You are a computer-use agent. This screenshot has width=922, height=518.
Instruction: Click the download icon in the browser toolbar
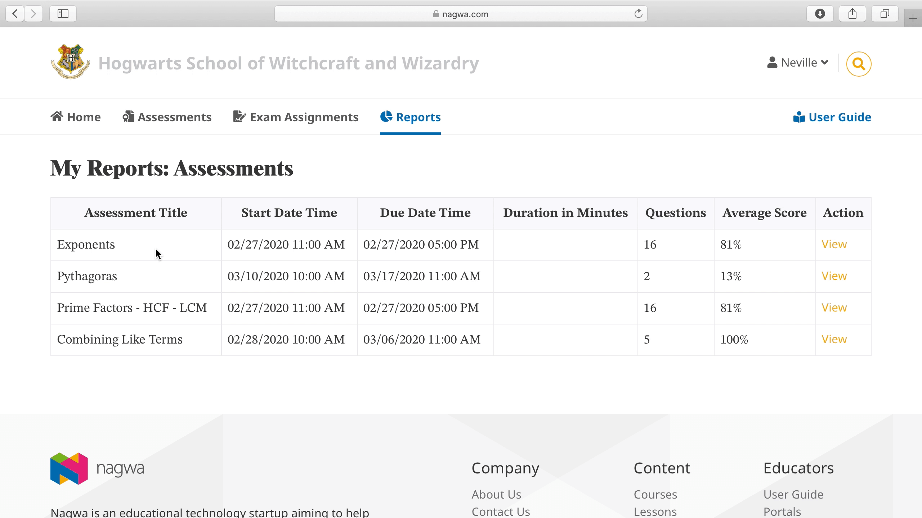pos(820,13)
